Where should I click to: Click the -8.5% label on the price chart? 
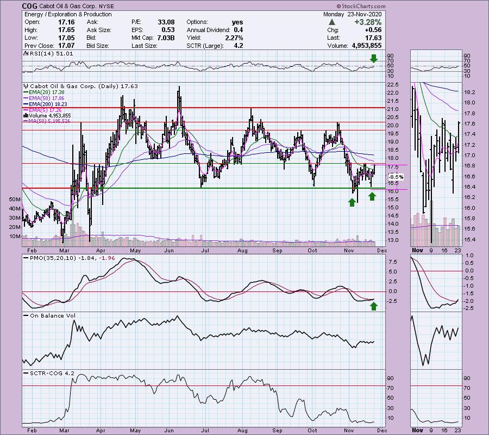396,177
